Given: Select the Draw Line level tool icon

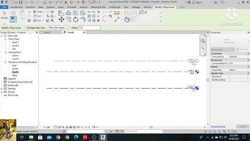Looking at the screenshot, I should 141,12.
